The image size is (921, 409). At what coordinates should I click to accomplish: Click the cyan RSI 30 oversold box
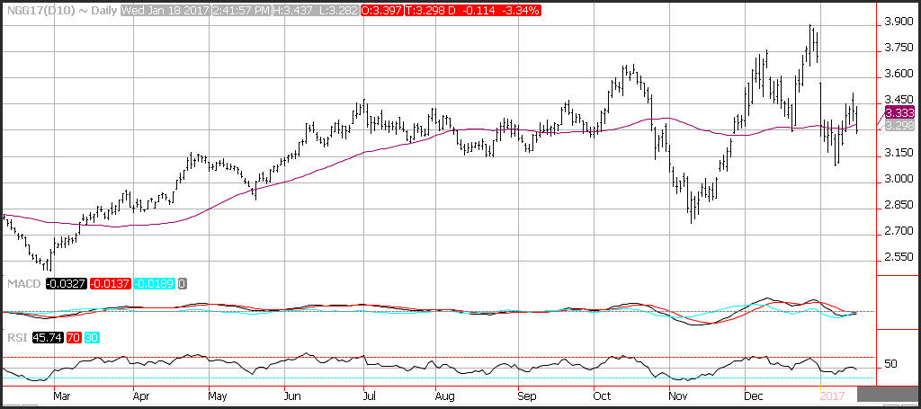click(x=93, y=339)
